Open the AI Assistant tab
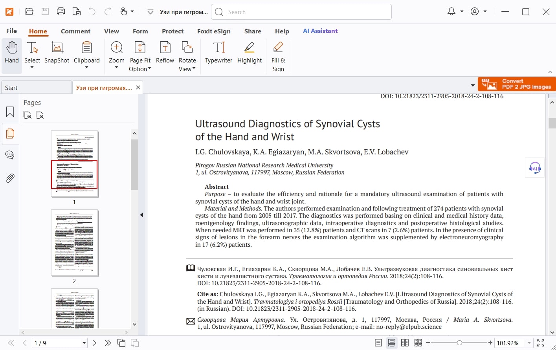The image size is (556, 350). [x=320, y=31]
